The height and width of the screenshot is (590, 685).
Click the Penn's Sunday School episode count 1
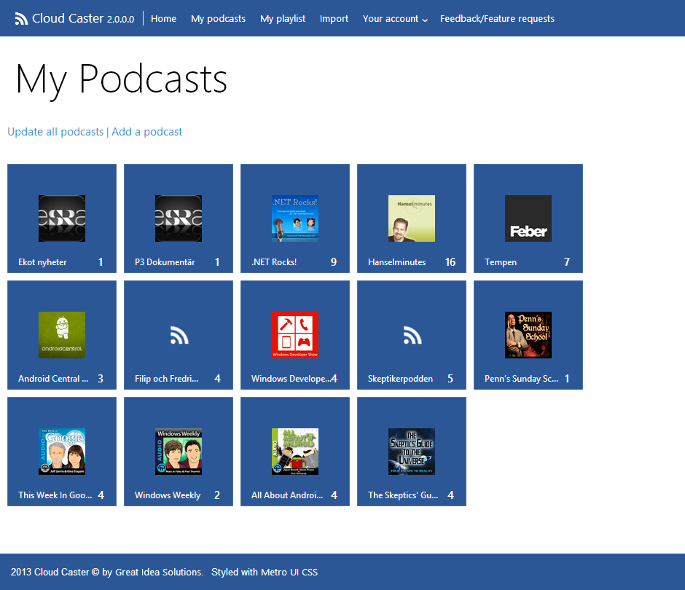tap(567, 379)
